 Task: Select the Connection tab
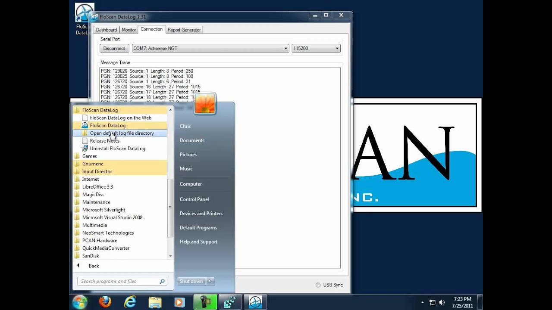tap(152, 29)
